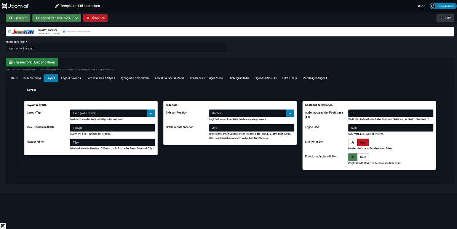Click external link icon beside JoomION logo
This screenshot has width=457, height=229.
10,32
